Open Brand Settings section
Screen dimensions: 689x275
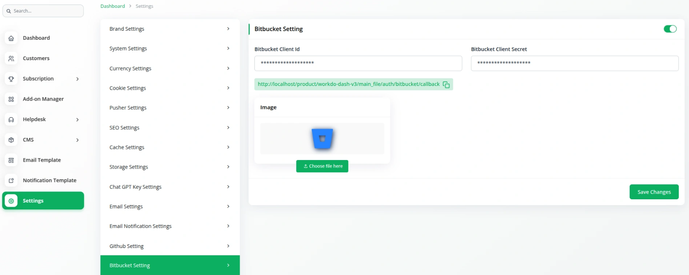point(170,29)
